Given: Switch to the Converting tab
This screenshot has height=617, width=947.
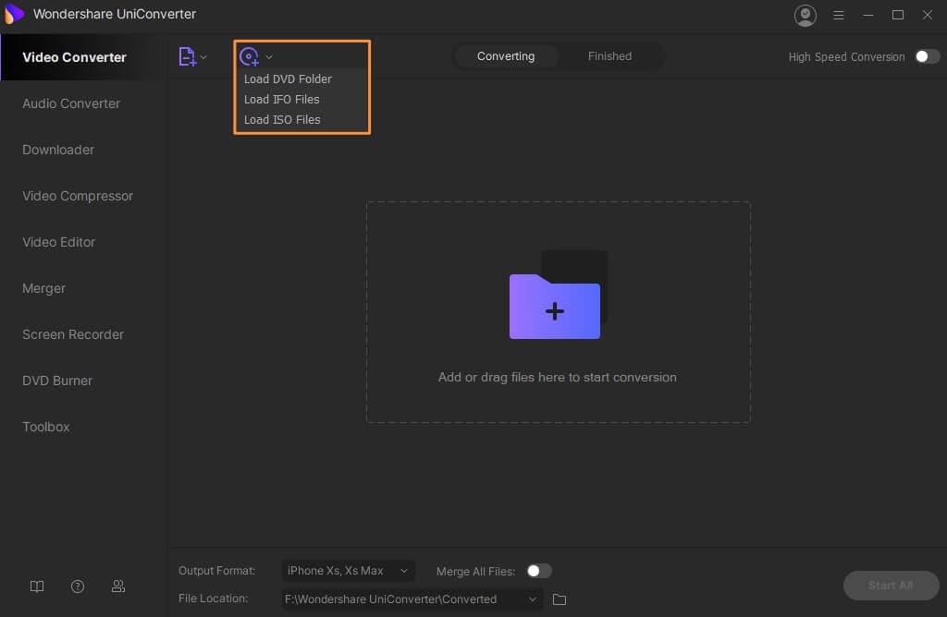Looking at the screenshot, I should (x=506, y=56).
